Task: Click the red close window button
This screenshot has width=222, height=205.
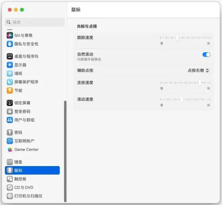Action: pos(10,10)
